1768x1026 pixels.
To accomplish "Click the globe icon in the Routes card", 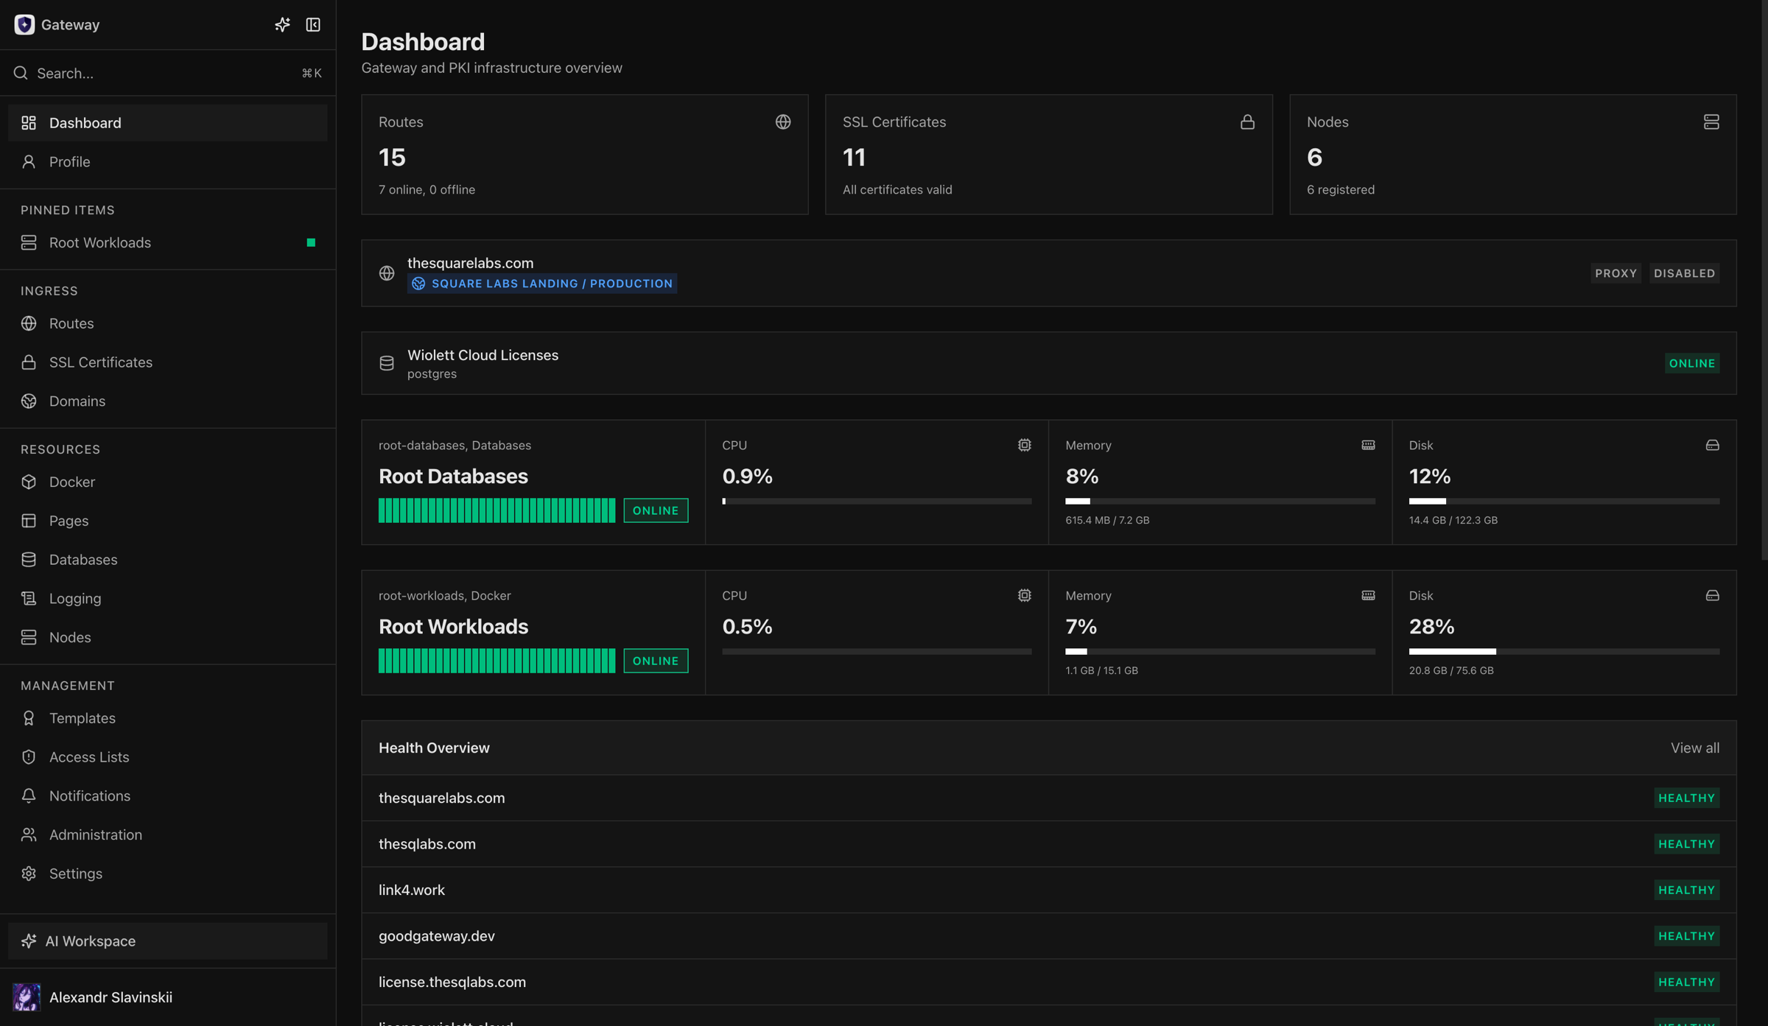I will point(783,122).
